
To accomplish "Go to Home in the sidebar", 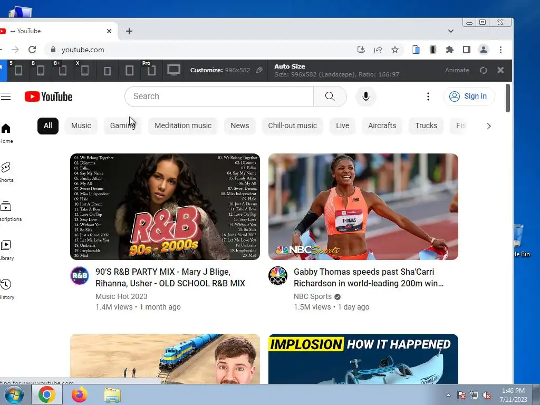I will pyautogui.click(x=6, y=133).
